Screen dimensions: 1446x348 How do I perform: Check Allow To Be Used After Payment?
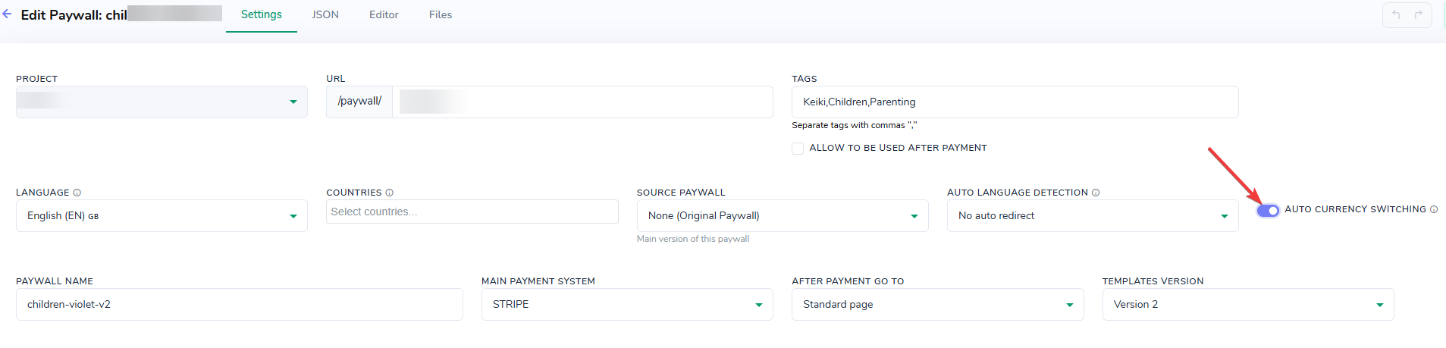click(798, 149)
